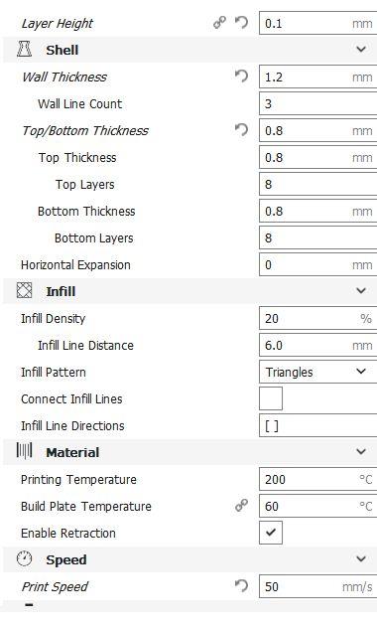Click the link icon beside Layer Height
The image size is (377, 627).
point(219,23)
